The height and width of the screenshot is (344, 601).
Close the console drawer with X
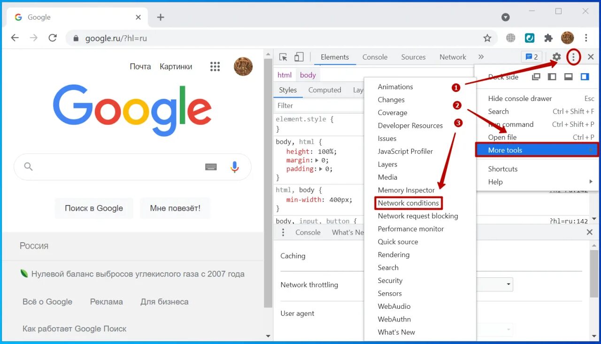click(590, 232)
